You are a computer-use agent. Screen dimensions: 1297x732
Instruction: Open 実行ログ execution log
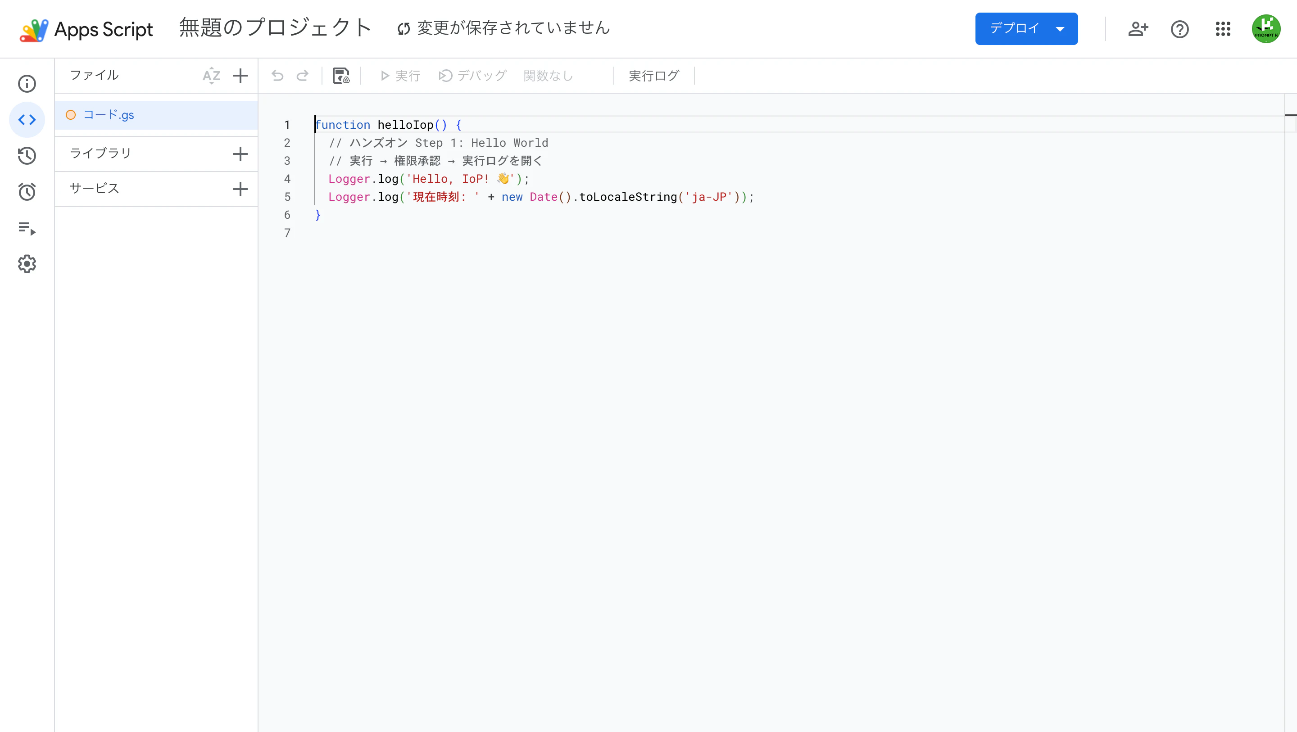click(653, 76)
